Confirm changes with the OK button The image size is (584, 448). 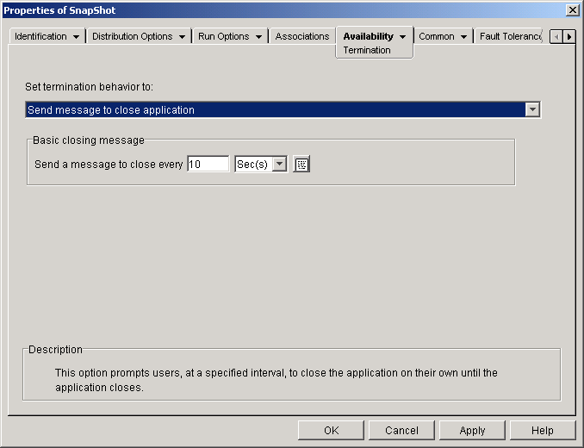[331, 431]
